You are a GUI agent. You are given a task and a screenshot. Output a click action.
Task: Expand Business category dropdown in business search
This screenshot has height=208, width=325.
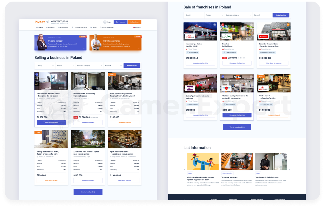click(89, 65)
